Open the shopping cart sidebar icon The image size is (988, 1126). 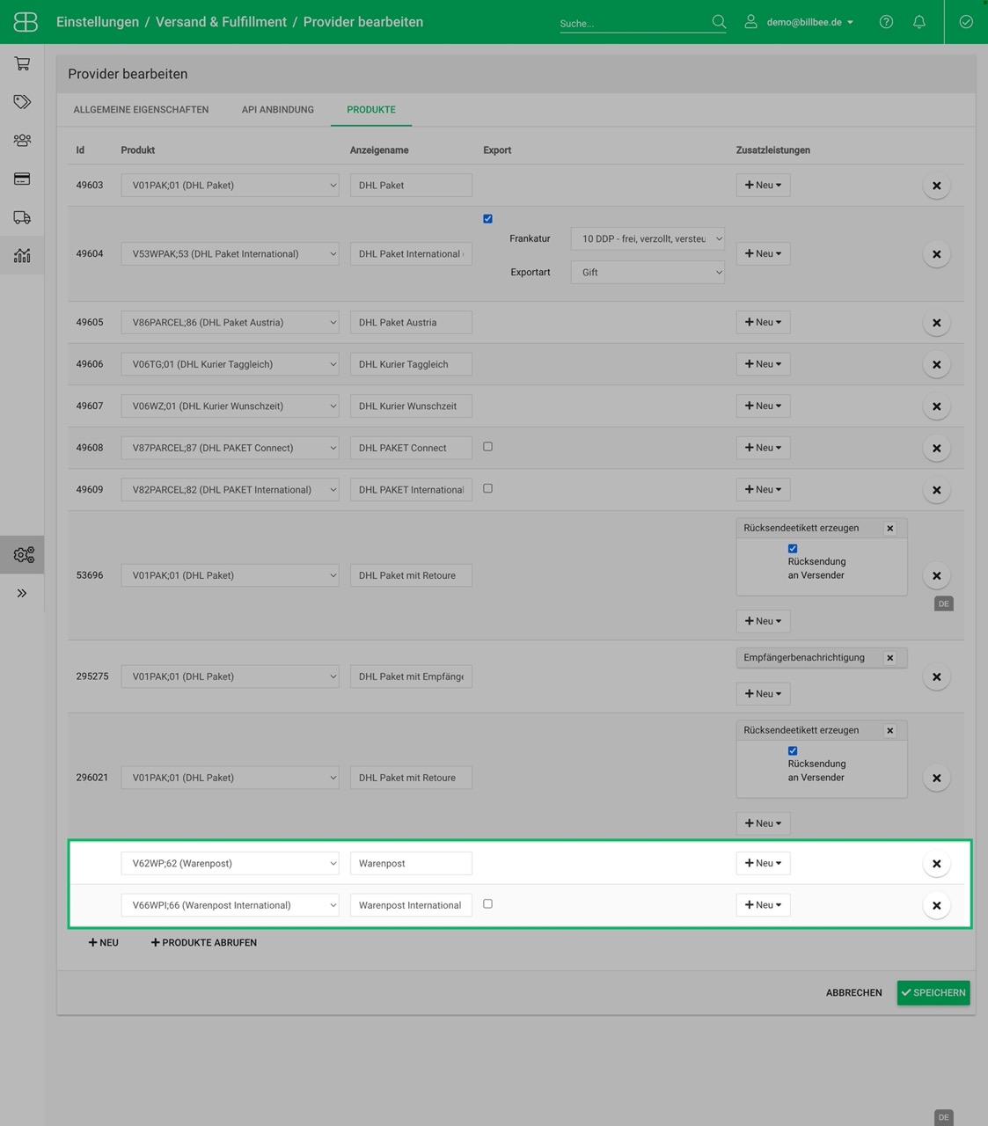22,63
